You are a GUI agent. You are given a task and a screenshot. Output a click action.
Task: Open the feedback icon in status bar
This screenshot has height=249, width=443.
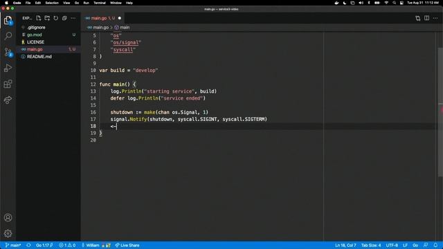tap(426, 246)
